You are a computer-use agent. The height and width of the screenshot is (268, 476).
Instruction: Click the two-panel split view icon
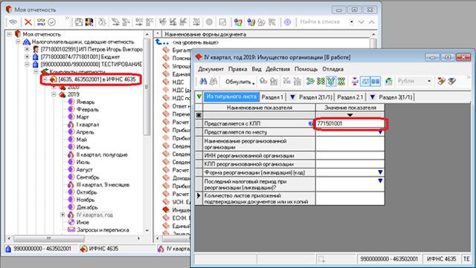pos(376,81)
